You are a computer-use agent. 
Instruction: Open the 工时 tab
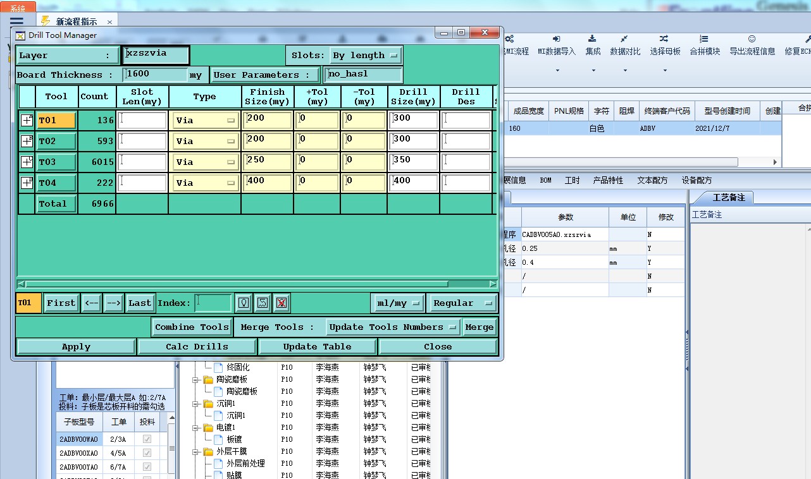point(572,180)
